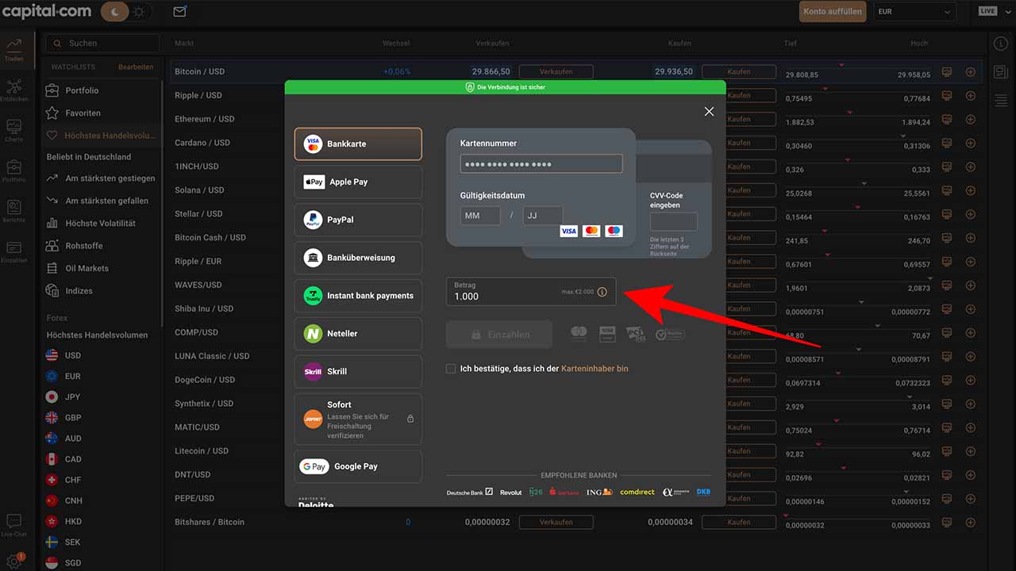Click the info icon in Betrag field
1016x571 pixels.
pyautogui.click(x=602, y=292)
